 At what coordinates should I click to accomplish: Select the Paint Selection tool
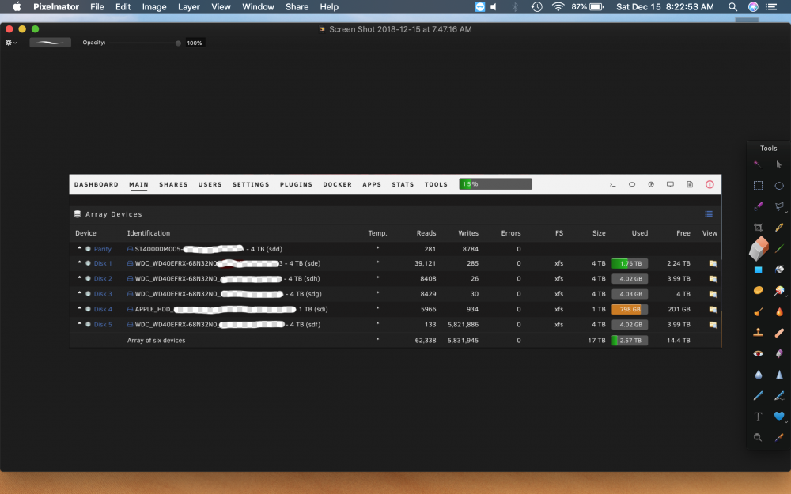click(758, 206)
